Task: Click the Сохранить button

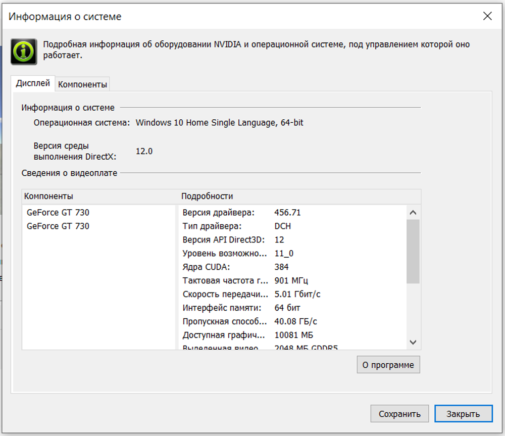Action: click(399, 413)
